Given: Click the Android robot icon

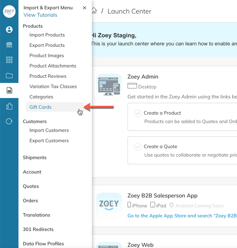Looking at the screenshot, I should (x=172, y=205).
